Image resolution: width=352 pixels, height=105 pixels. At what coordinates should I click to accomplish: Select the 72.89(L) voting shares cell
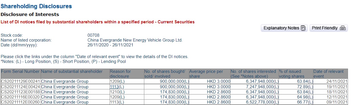(x=296, y=87)
